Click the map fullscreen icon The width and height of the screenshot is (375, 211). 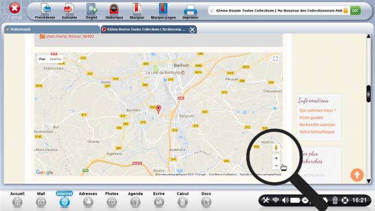coord(275,59)
